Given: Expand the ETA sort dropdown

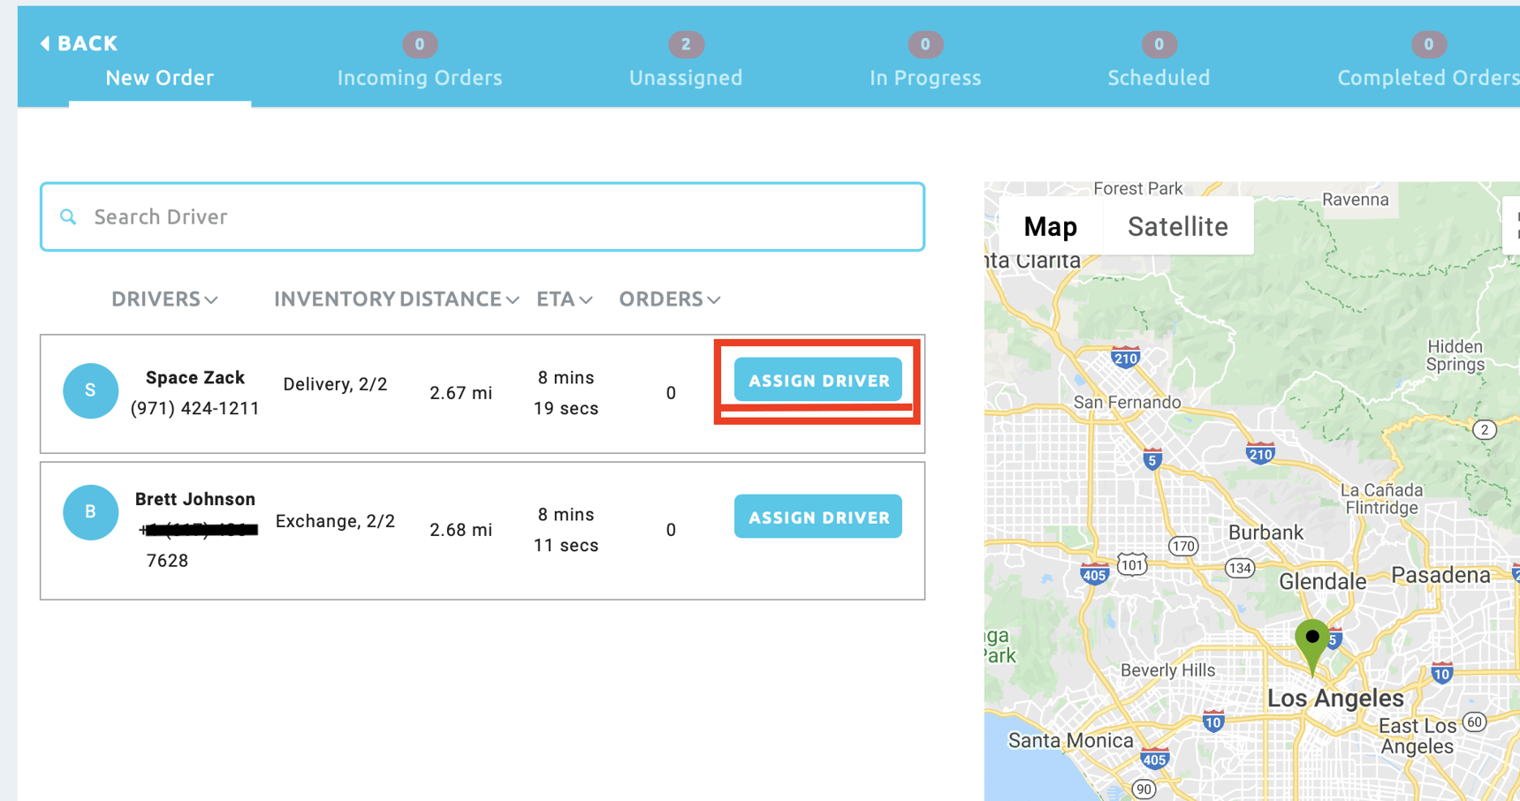Looking at the screenshot, I should pyautogui.click(x=564, y=298).
